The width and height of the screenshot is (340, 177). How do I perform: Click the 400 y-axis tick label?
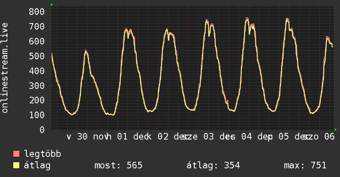(x=36, y=71)
